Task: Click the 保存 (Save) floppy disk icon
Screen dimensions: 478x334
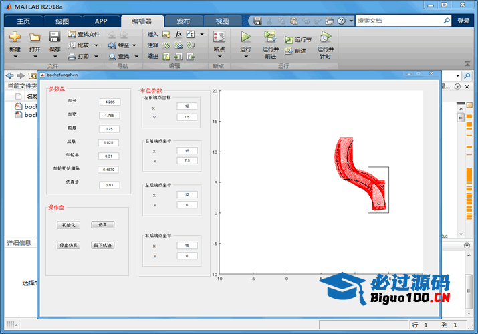Action: (x=55, y=37)
